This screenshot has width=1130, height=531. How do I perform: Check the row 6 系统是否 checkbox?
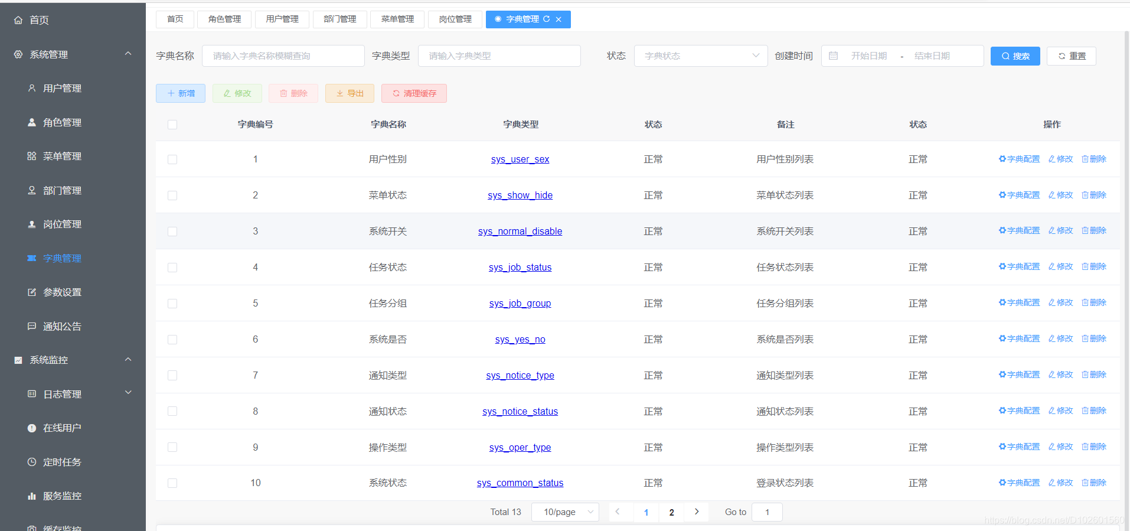(172, 340)
